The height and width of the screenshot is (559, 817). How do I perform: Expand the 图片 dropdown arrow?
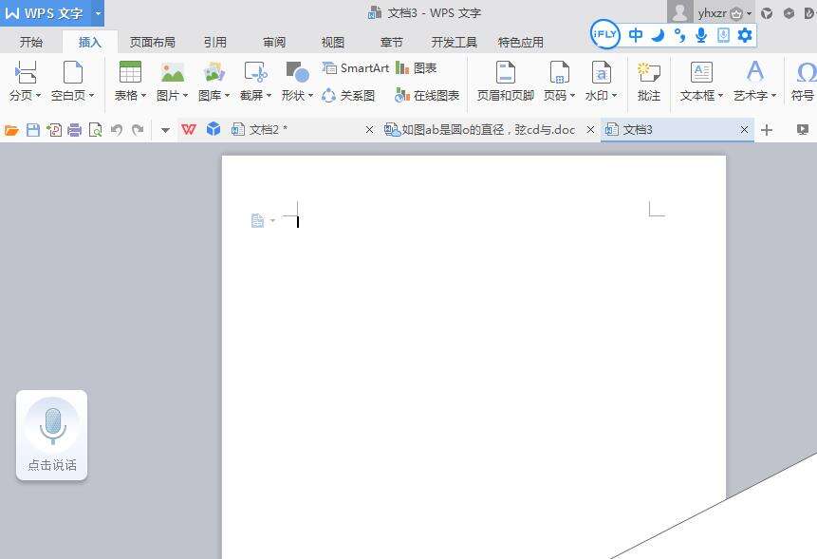(x=185, y=95)
